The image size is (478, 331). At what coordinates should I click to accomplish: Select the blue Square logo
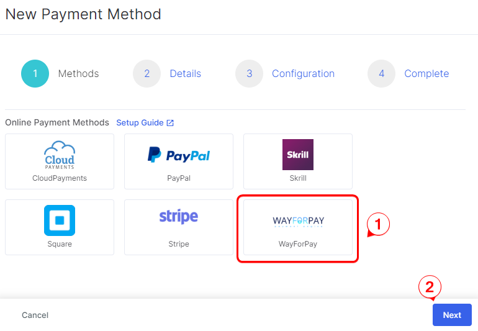point(60,220)
